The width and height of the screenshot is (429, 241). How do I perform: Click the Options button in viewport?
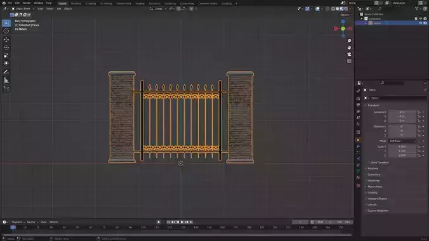(346, 15)
